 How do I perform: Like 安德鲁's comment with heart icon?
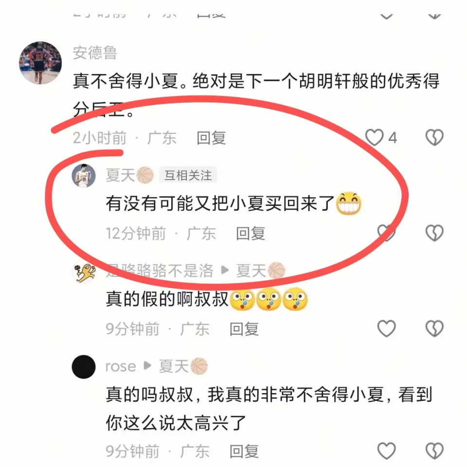pos(375,137)
